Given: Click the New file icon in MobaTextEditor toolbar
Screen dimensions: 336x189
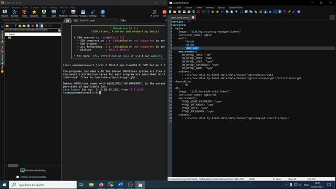Looking at the screenshot, I should coord(170,12).
